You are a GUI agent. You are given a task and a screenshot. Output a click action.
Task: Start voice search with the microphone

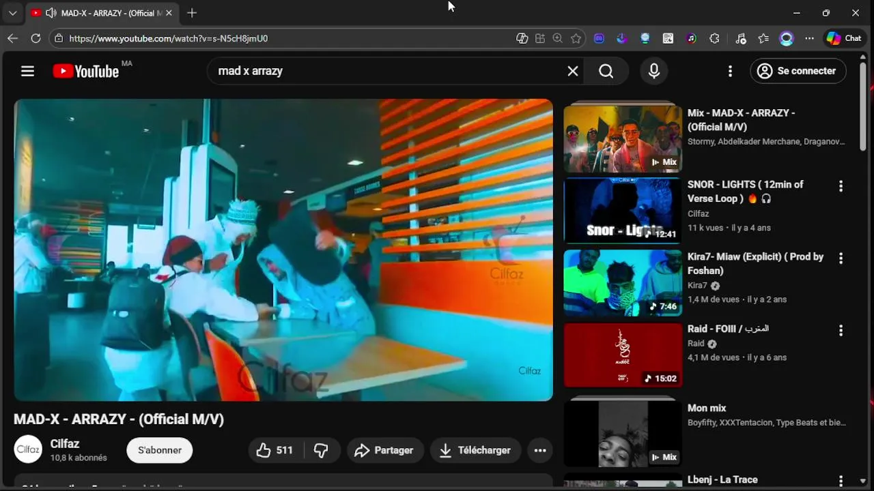click(654, 71)
